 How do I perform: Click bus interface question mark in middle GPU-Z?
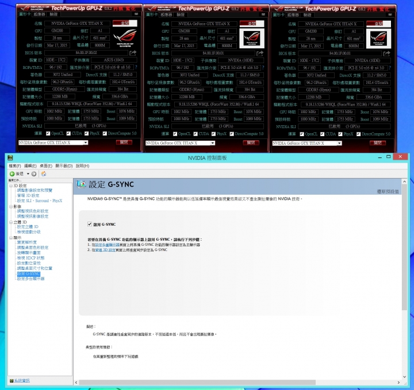263,68
